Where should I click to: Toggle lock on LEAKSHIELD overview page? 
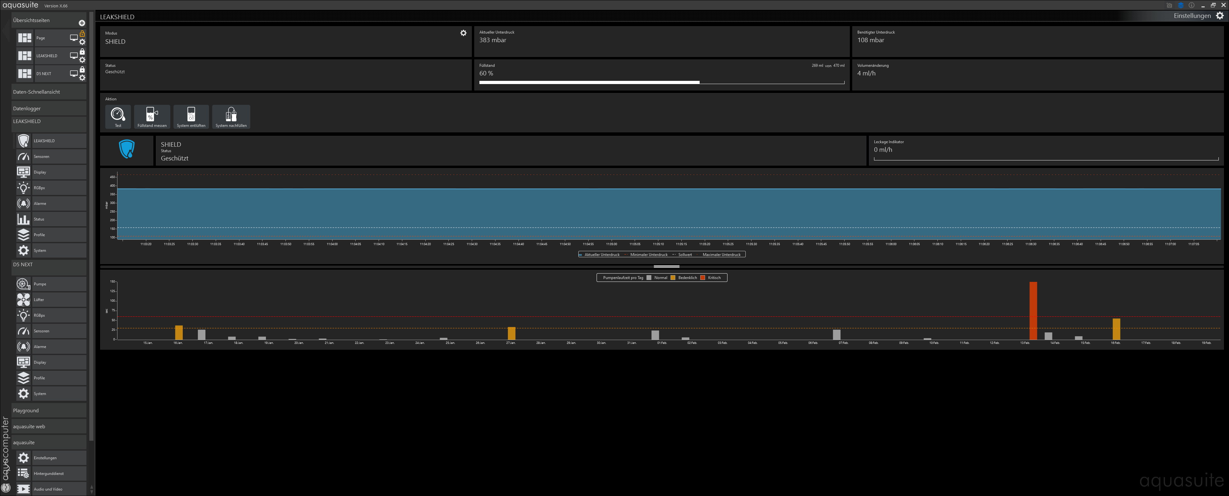[82, 51]
